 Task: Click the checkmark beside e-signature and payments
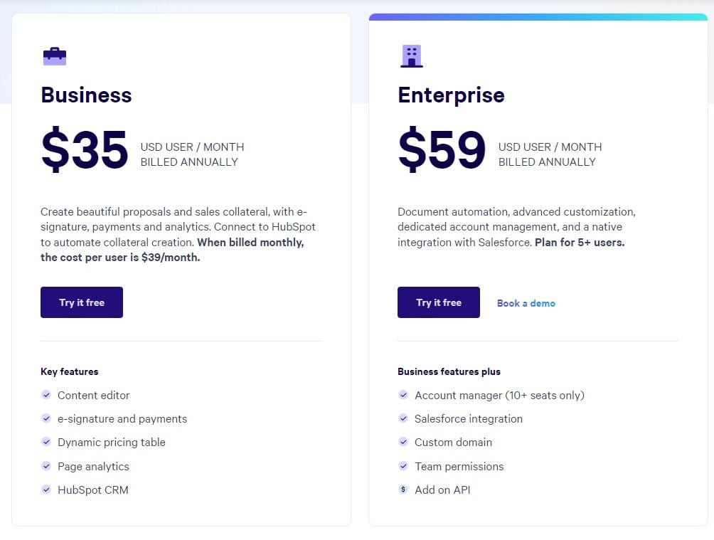pos(46,418)
